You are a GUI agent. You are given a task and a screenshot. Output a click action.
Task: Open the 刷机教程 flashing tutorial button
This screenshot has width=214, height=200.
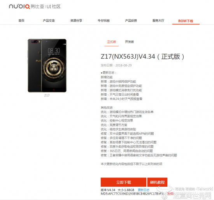(157, 182)
